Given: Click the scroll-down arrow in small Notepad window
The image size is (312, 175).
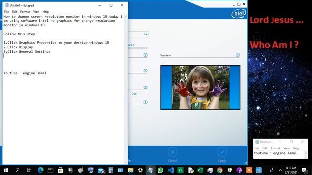Looking at the screenshot, I should 306,157.
